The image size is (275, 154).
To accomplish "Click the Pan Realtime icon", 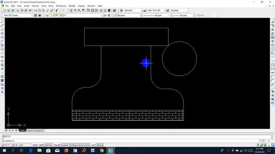I will pos(70,10).
